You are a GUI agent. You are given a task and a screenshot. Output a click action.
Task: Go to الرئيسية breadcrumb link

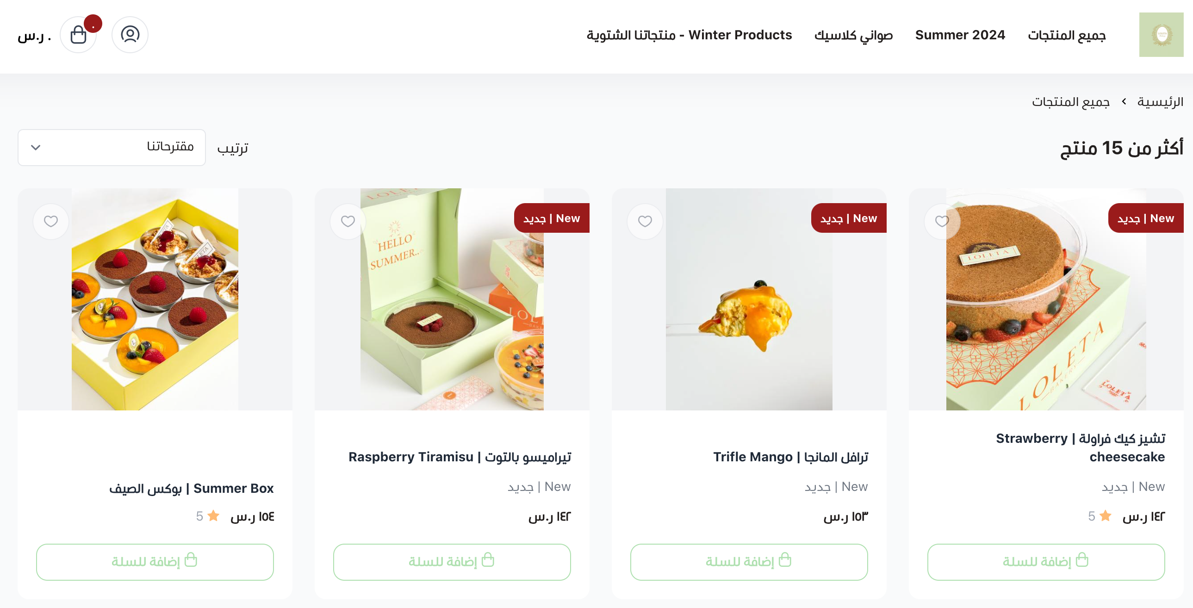pyautogui.click(x=1160, y=101)
